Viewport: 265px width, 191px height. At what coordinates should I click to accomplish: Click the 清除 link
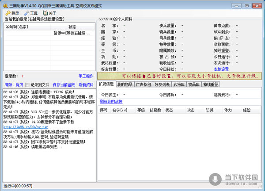tap(8, 85)
